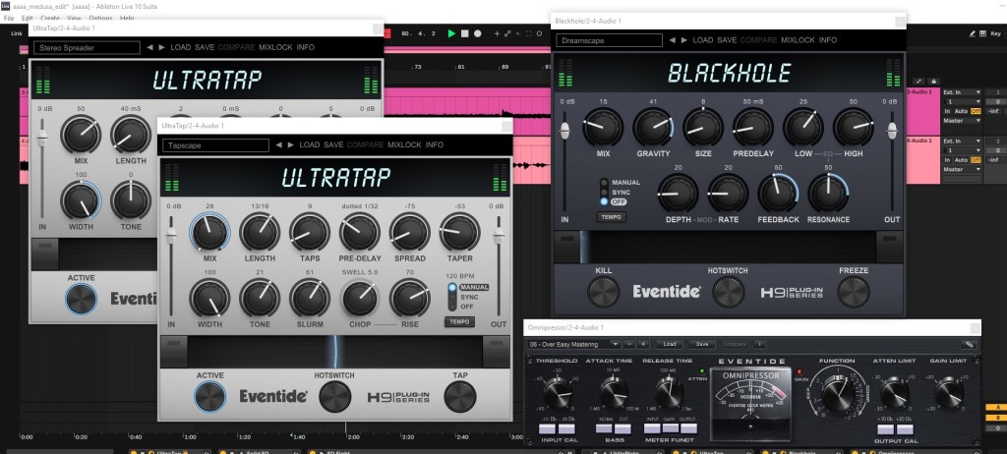Select SYNC tempo mode in Tapscape UltraTap
The height and width of the screenshot is (454, 1007).
pyautogui.click(x=452, y=296)
